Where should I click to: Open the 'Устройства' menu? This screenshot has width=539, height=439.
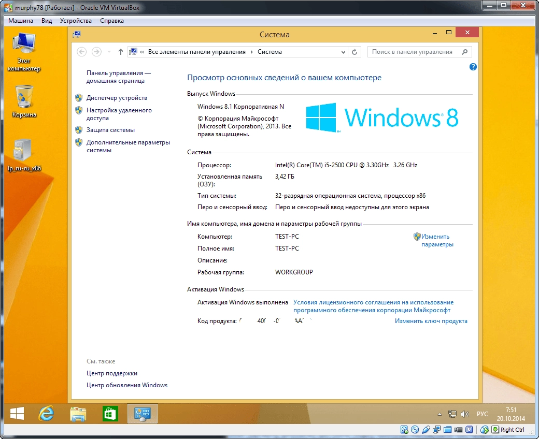point(76,21)
